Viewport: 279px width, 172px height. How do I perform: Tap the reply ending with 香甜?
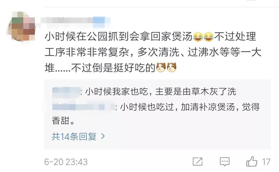(x=156, y=114)
